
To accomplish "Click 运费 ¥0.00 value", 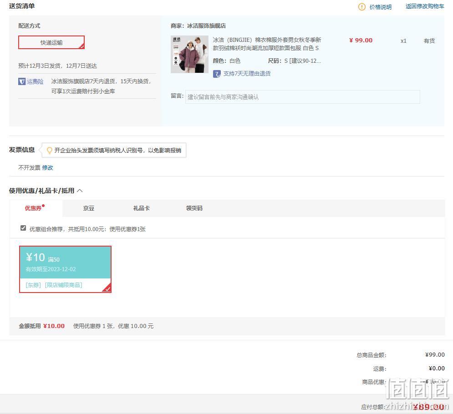I will point(437,368).
